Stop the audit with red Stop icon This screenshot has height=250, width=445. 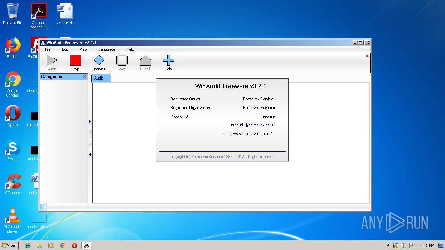click(x=75, y=60)
